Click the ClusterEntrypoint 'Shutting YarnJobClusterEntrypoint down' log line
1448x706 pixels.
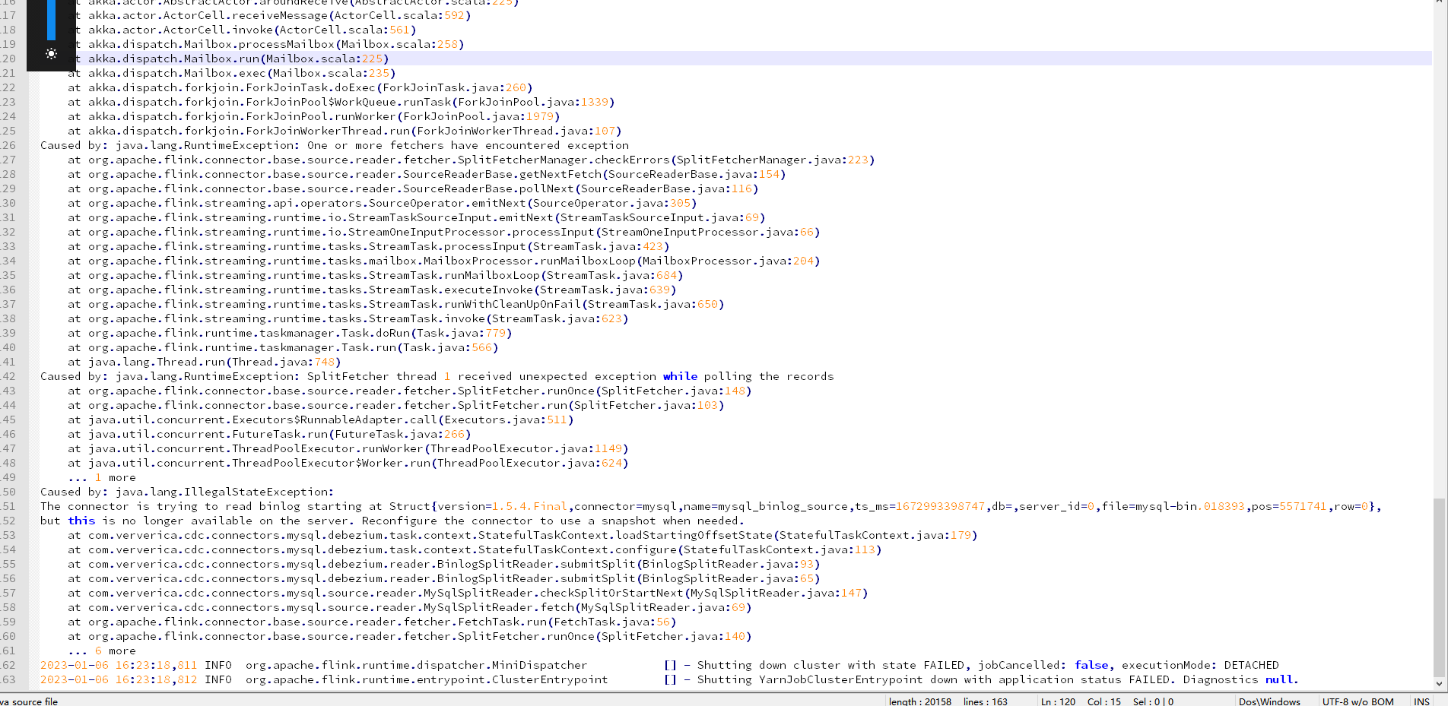tap(669, 679)
